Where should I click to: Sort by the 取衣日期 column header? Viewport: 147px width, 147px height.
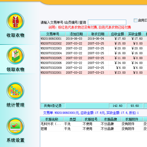pyautogui.click(x=98, y=34)
